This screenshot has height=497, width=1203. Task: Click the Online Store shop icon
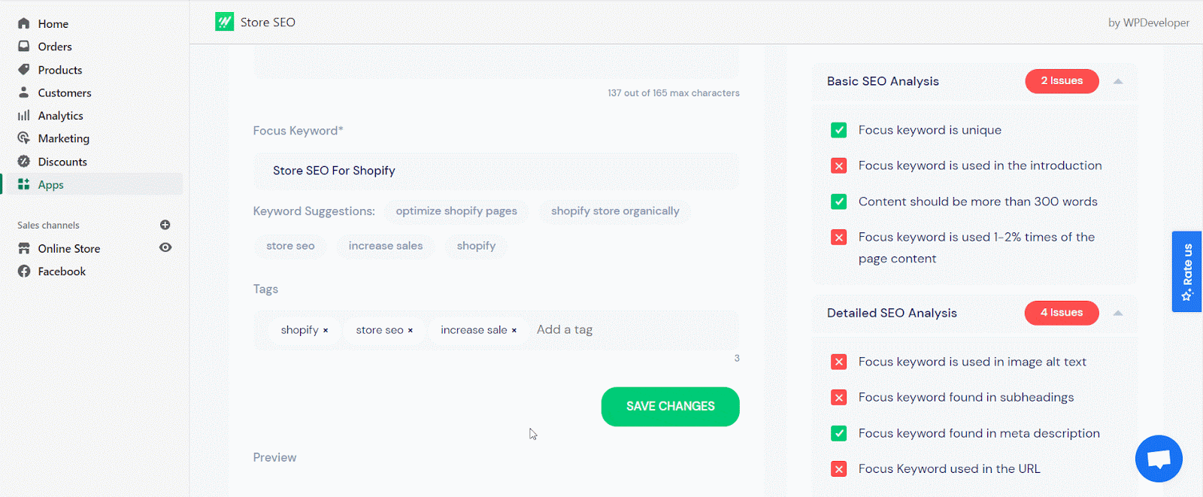click(x=24, y=248)
